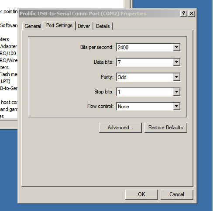The width and height of the screenshot is (213, 211).
Task: Select the B-to-Ser device tree entry
Action: [9, 88]
